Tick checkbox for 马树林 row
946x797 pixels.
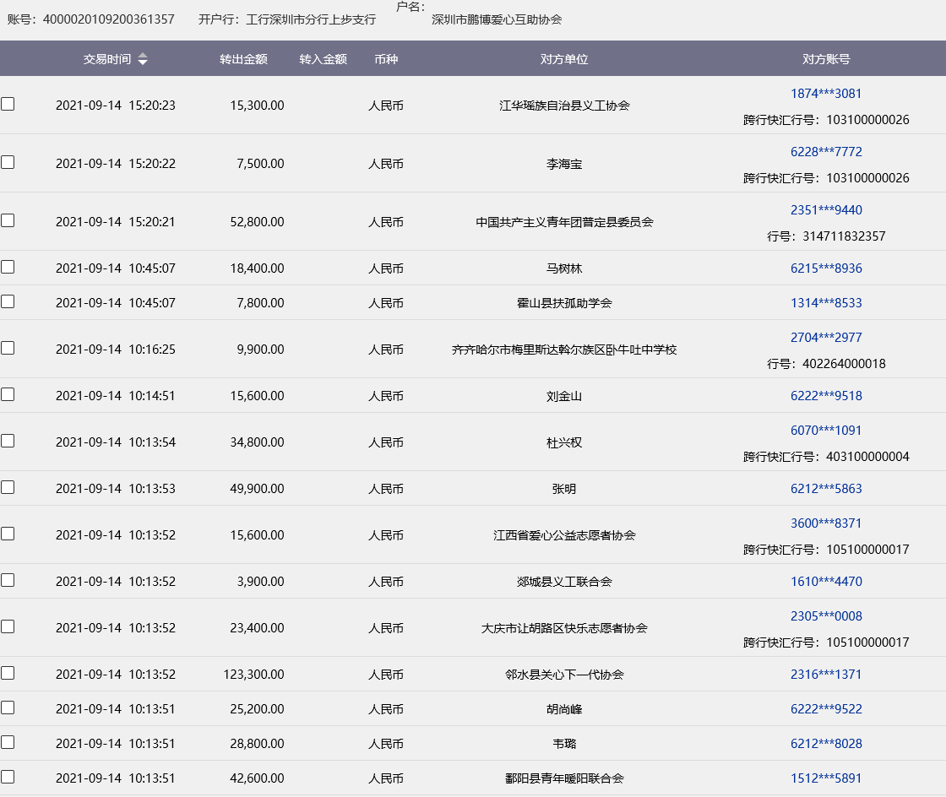(x=8, y=267)
